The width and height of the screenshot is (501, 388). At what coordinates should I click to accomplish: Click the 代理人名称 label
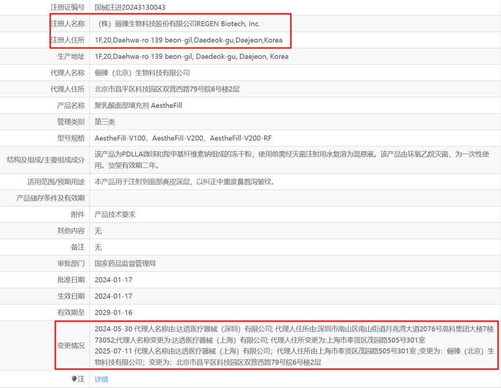tap(68, 73)
